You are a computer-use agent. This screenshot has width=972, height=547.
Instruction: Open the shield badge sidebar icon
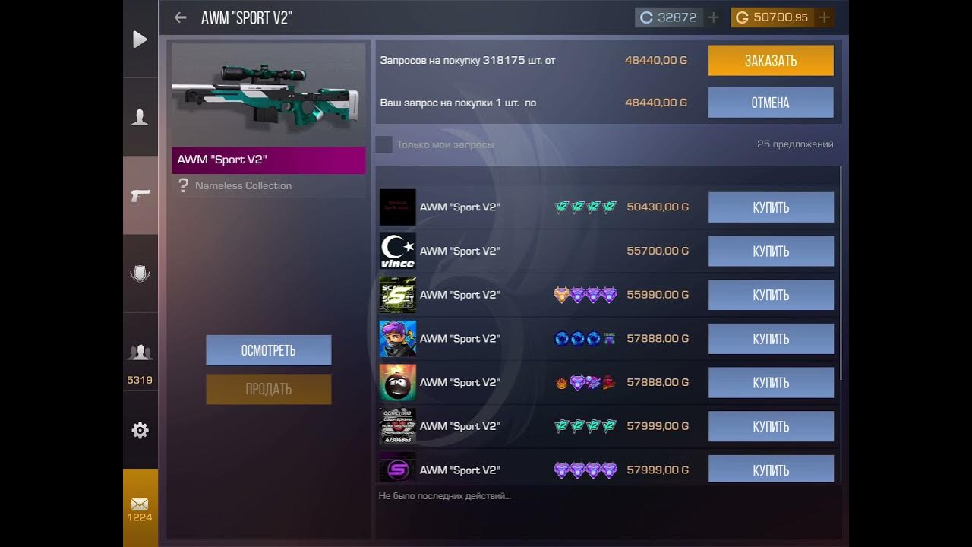pos(140,273)
